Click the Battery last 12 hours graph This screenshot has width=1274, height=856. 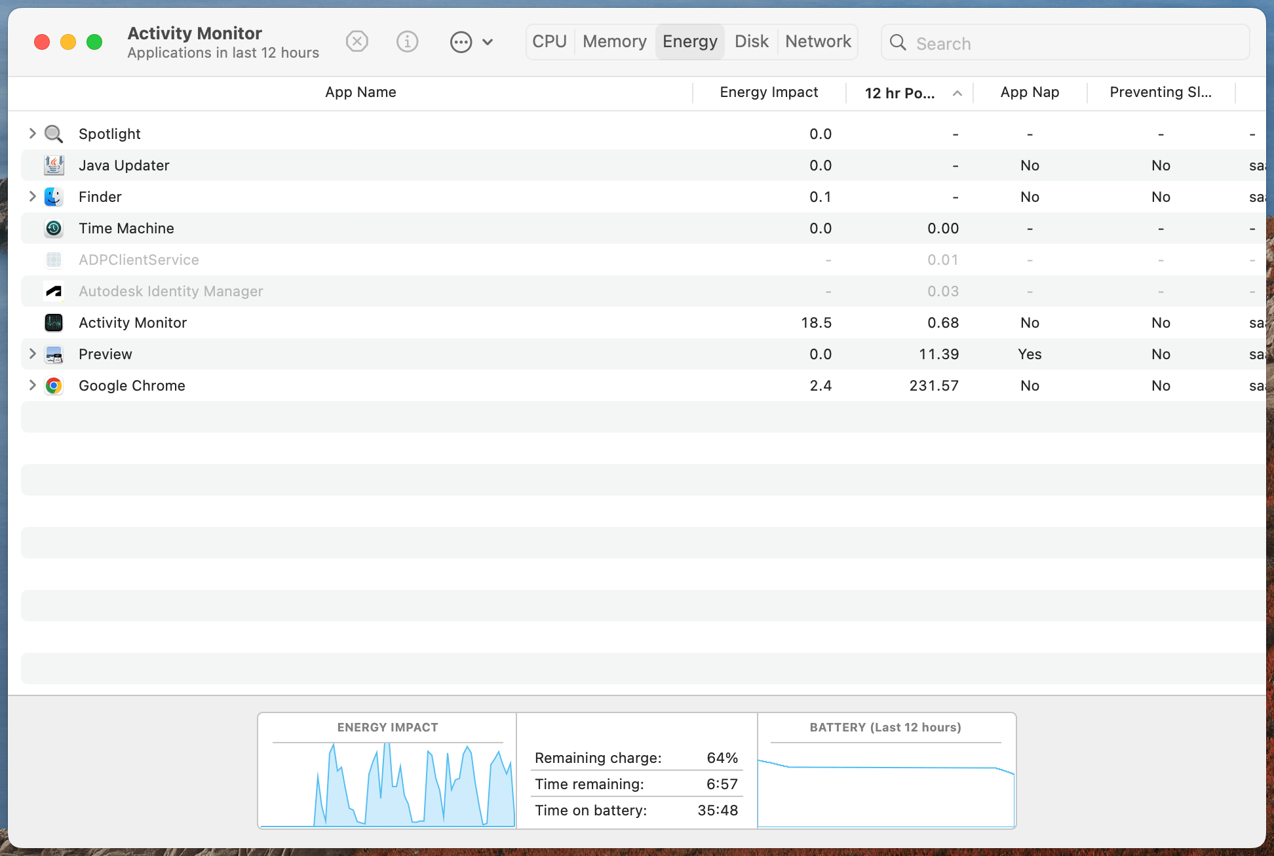click(x=886, y=785)
